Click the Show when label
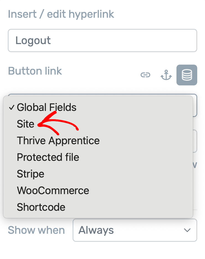205x259 pixels. [36, 230]
